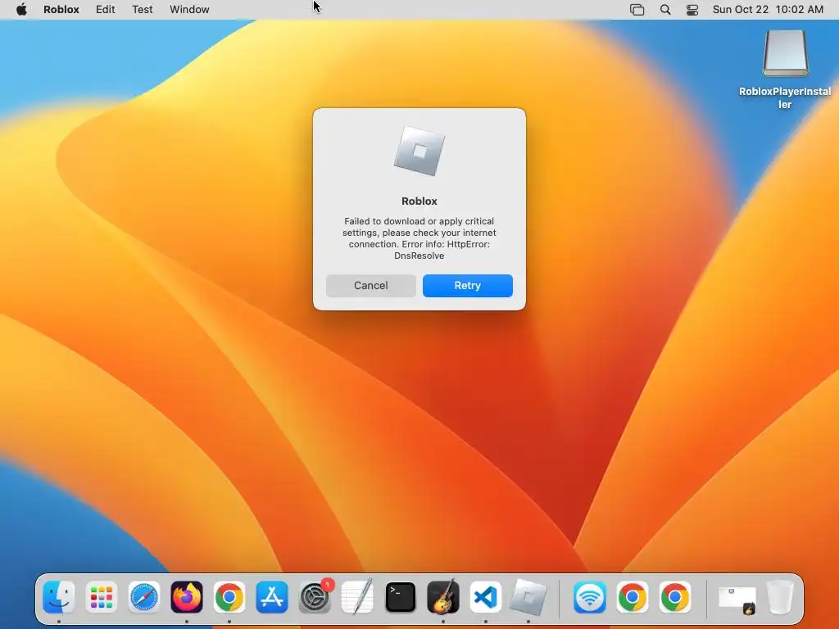Open the Apple menu
839x629 pixels.
click(21, 10)
